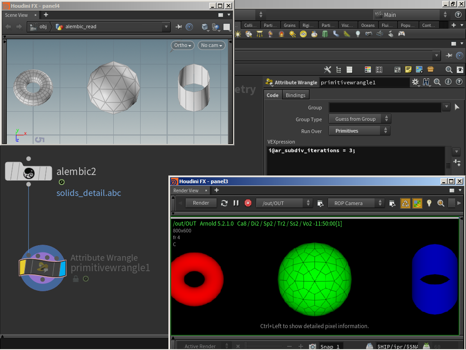The height and width of the screenshot is (350, 466).
Task: Click the create spare parameters icon beside VEXpression
Action: point(457,163)
